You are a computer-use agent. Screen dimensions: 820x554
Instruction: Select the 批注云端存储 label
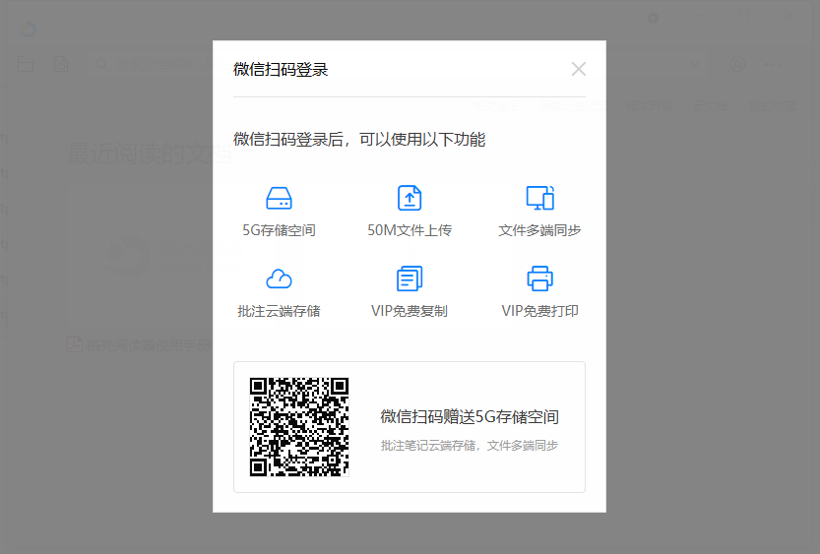[279, 312]
